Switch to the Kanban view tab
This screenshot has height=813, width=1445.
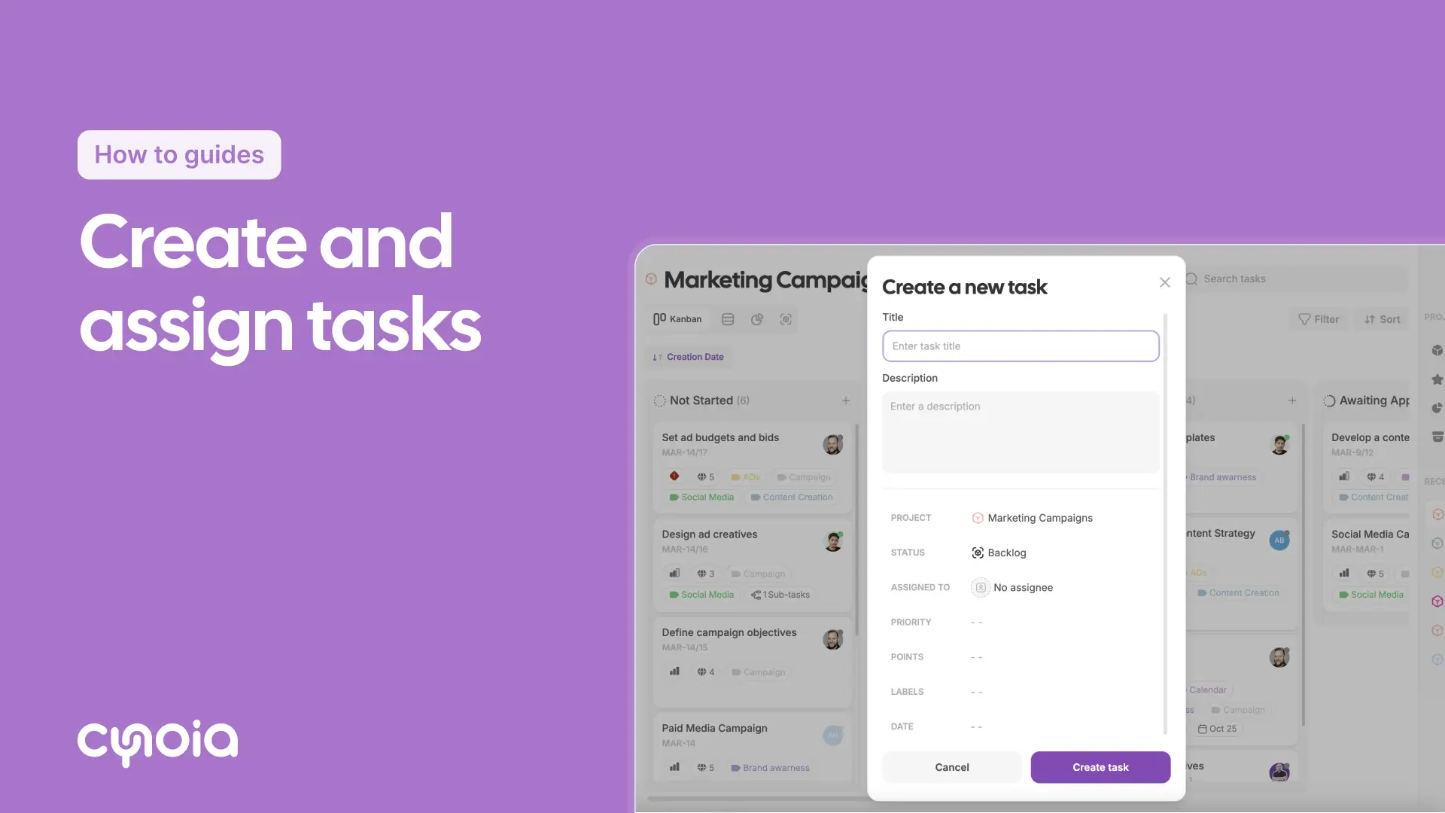point(677,319)
